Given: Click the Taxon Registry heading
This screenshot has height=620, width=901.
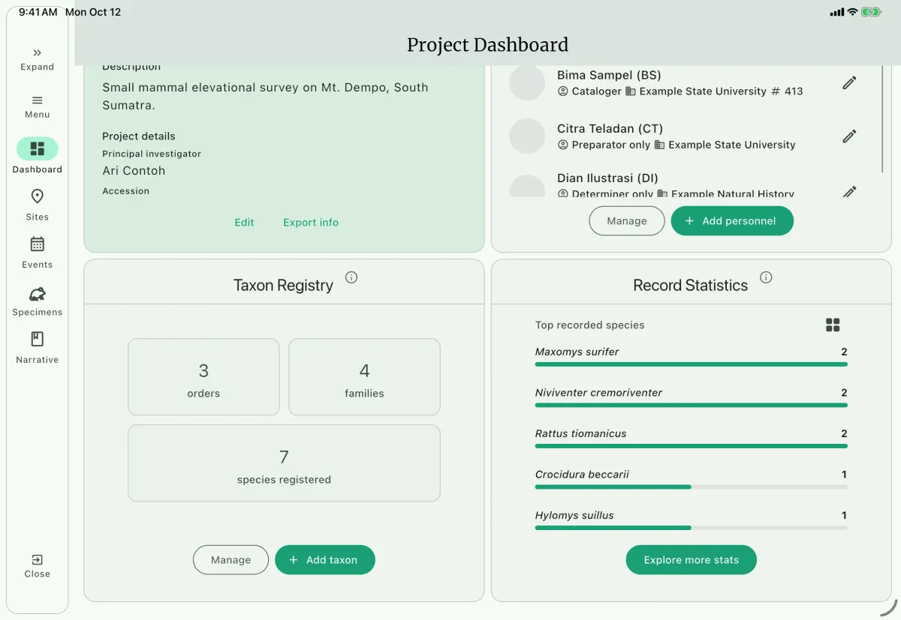Looking at the screenshot, I should tap(283, 286).
